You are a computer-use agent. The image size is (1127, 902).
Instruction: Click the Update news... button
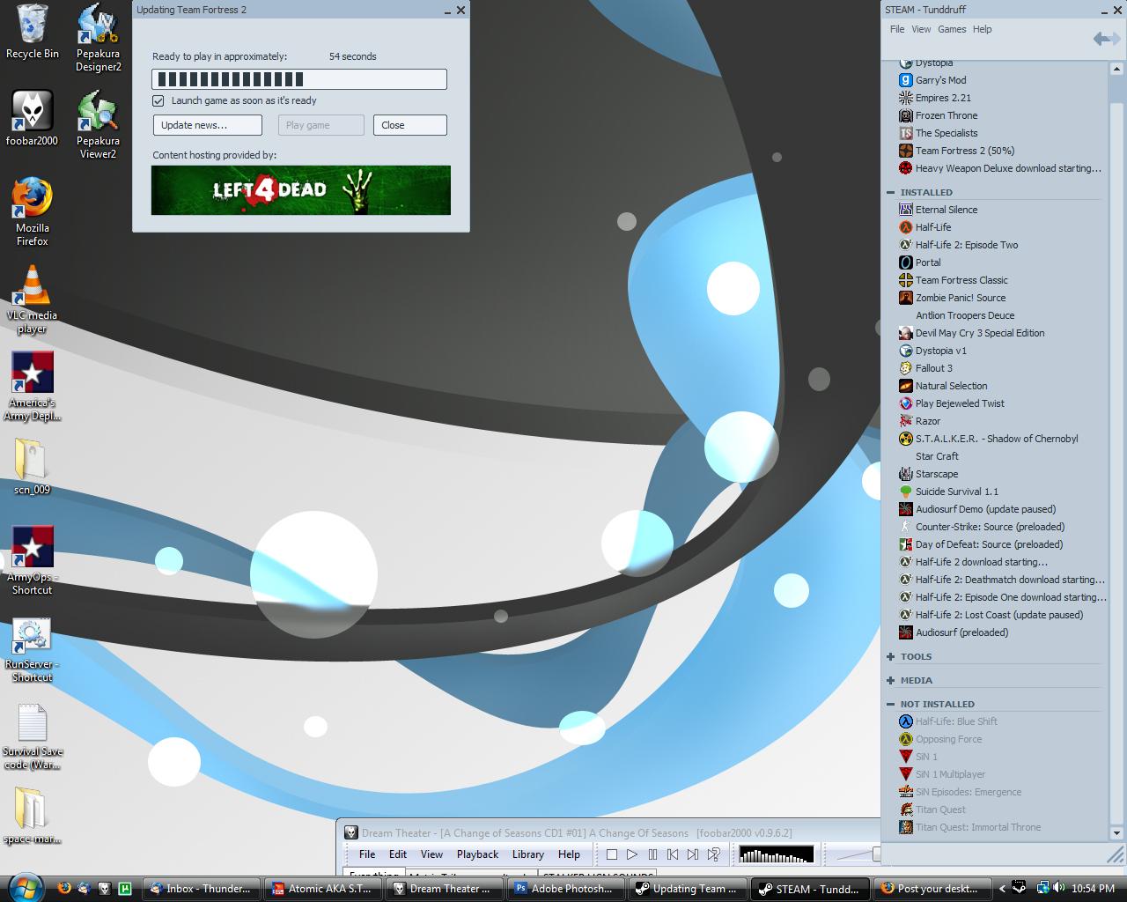coord(208,125)
